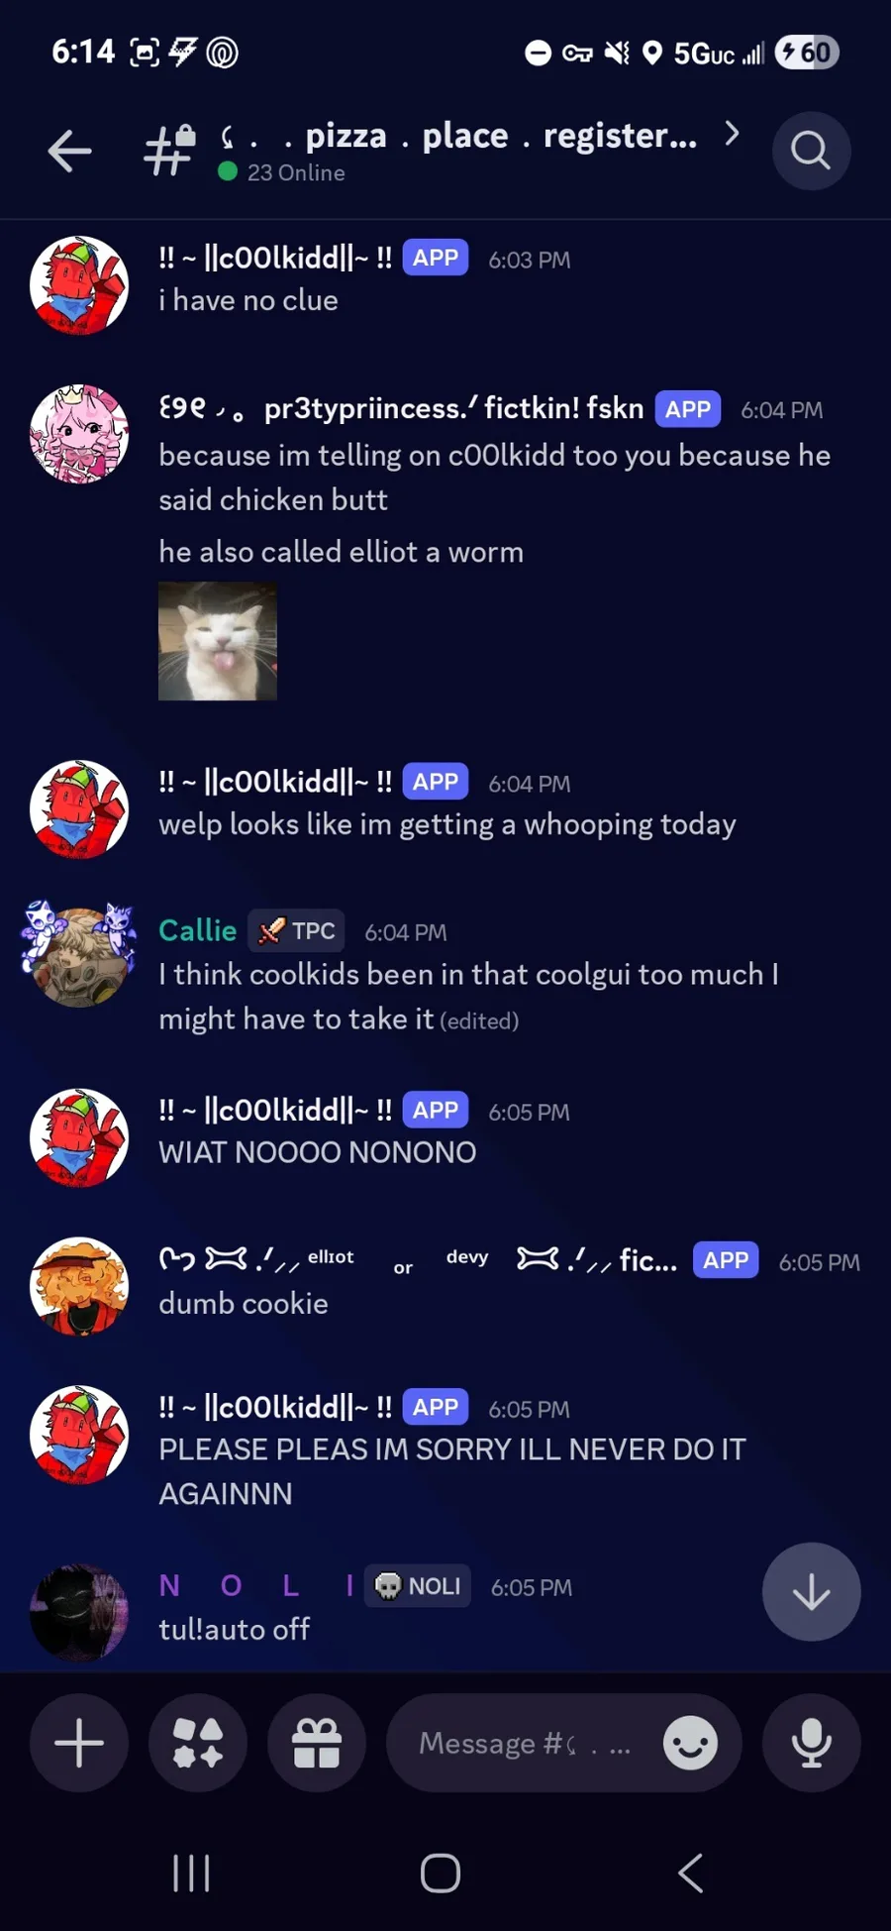Tap the NOLI server tag badge
The width and height of the screenshot is (891, 1931).
tap(418, 1586)
